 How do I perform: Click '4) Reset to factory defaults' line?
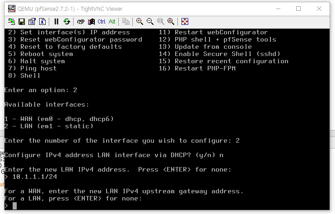pyautogui.click(x=65, y=47)
